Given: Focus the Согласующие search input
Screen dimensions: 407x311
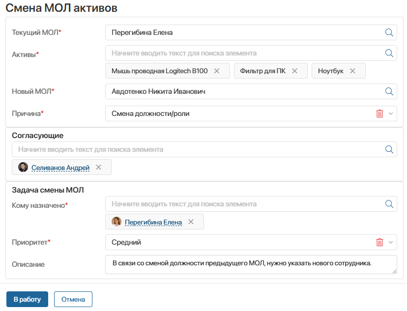Looking at the screenshot, I should pos(197,149).
